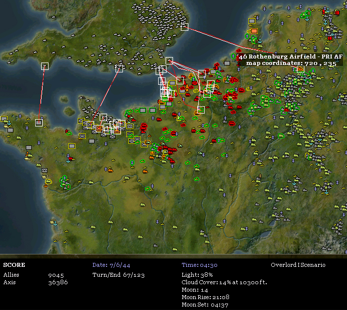Screen dimensions: 347x310
Task: Click the lone white aircraft over northwest England
Action: point(54,17)
